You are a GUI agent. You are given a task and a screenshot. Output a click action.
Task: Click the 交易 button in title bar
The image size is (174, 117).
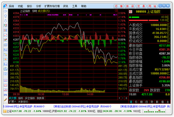(x=141, y=6)
